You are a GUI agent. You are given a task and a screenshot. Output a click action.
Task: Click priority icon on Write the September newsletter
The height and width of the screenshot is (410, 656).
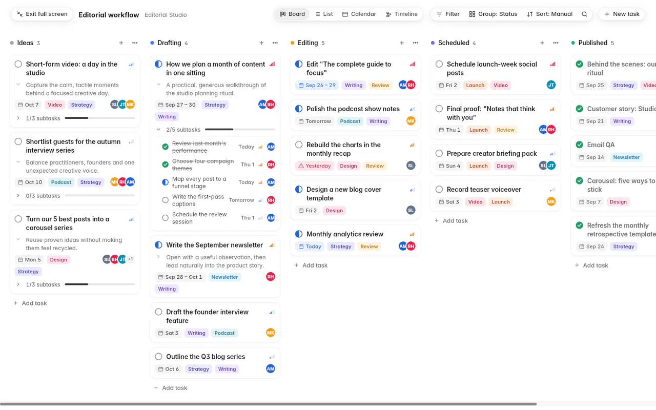coord(272,245)
